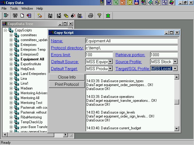Click the green up arrow toolbar icon
The height and width of the screenshot is (145, 194).
[x=108, y=16]
